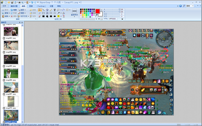This screenshot has width=202, height=126.
Task: Click the 复制 copy button
Action: tap(5, 13)
